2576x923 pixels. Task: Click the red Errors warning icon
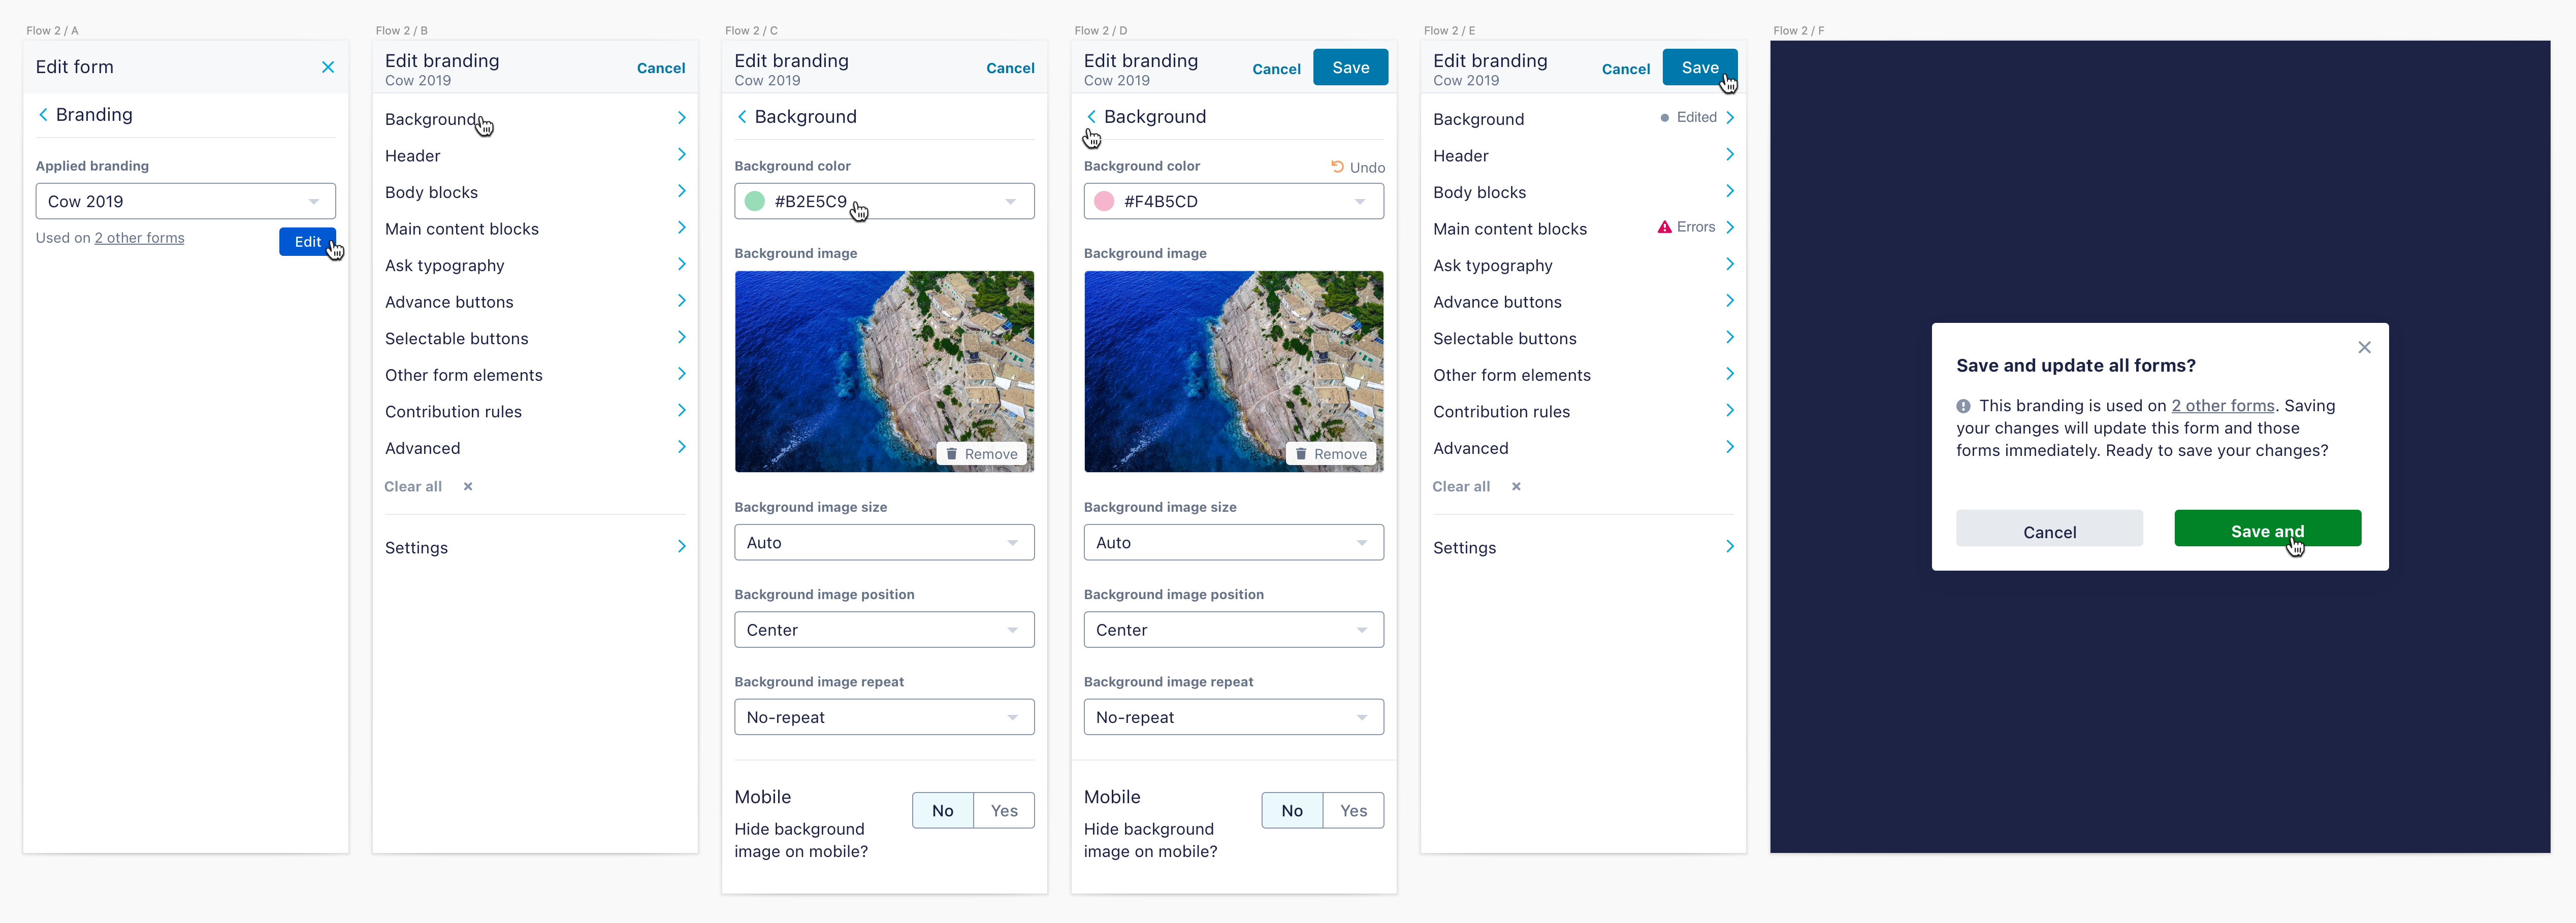1664,228
